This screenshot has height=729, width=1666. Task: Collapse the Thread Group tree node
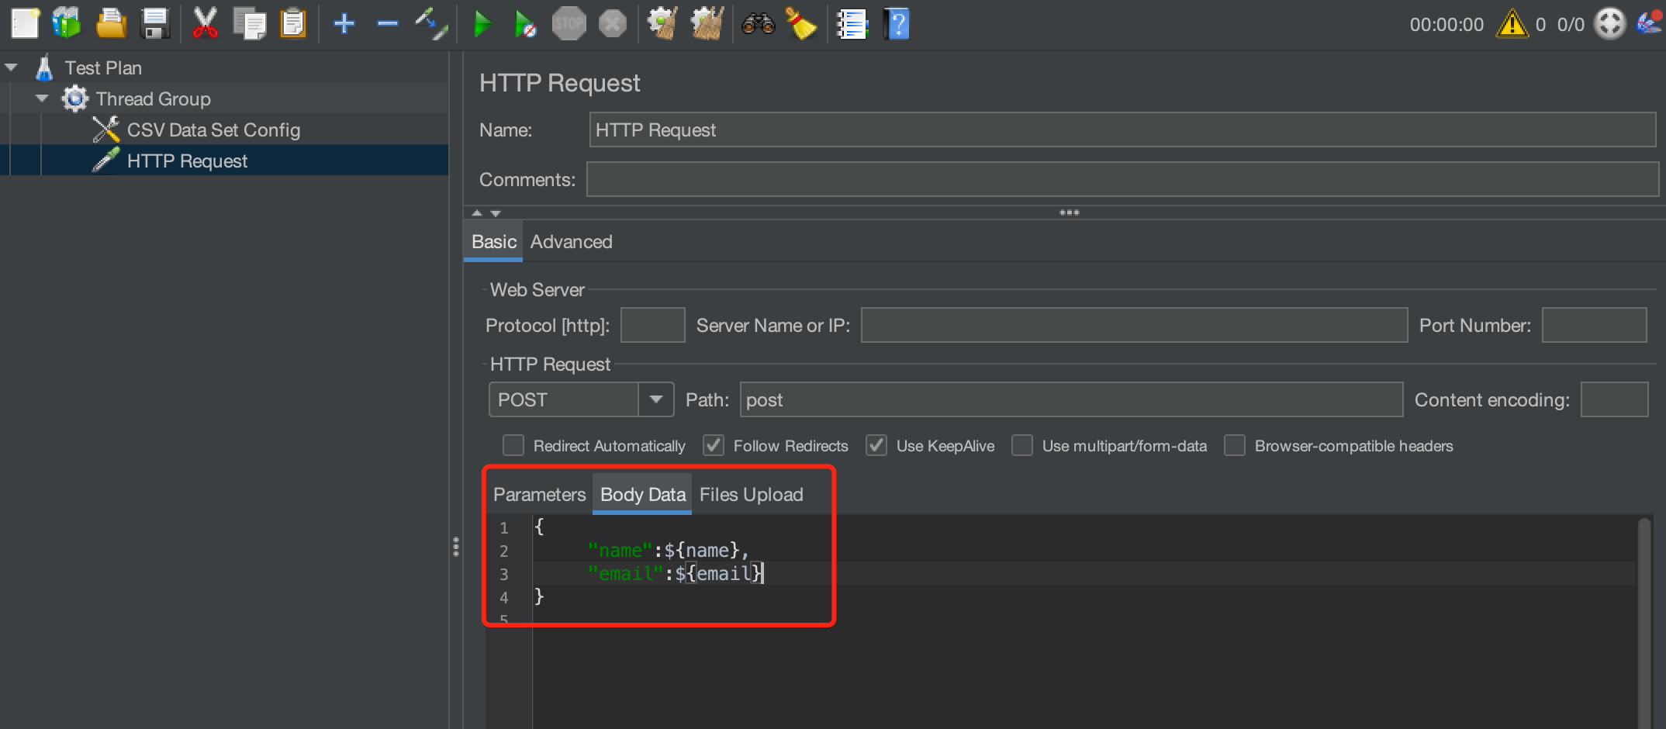point(43,98)
